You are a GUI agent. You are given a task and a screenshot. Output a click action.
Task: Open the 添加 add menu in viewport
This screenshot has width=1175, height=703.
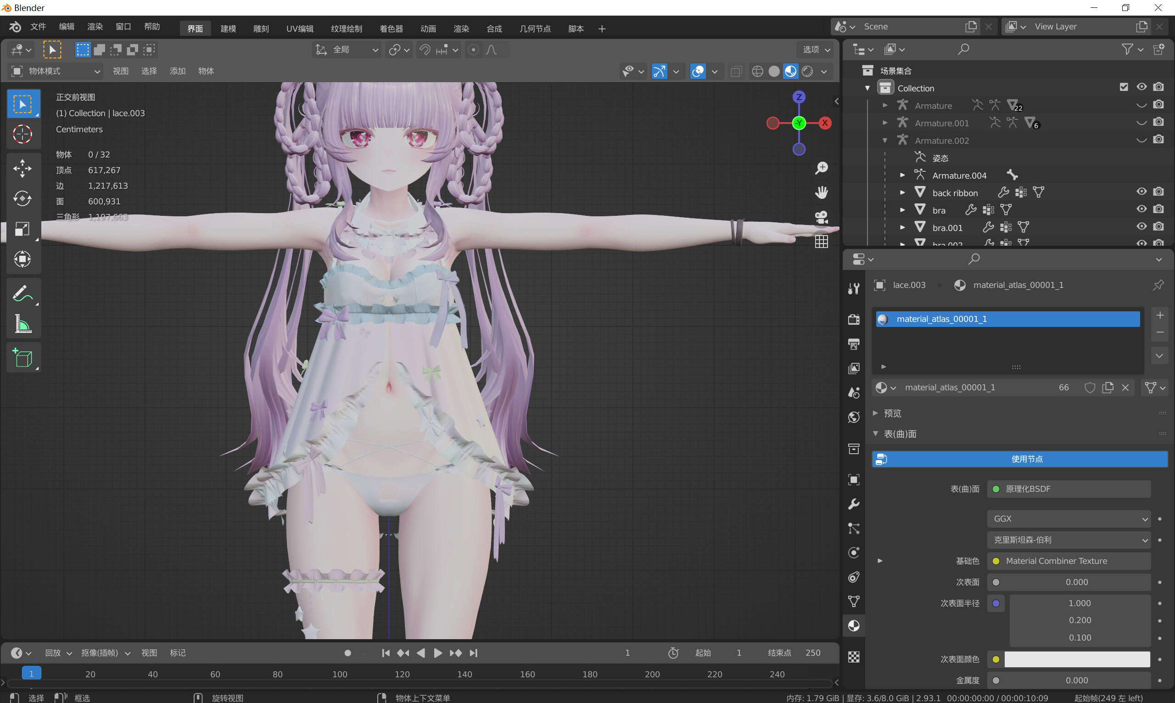click(178, 71)
